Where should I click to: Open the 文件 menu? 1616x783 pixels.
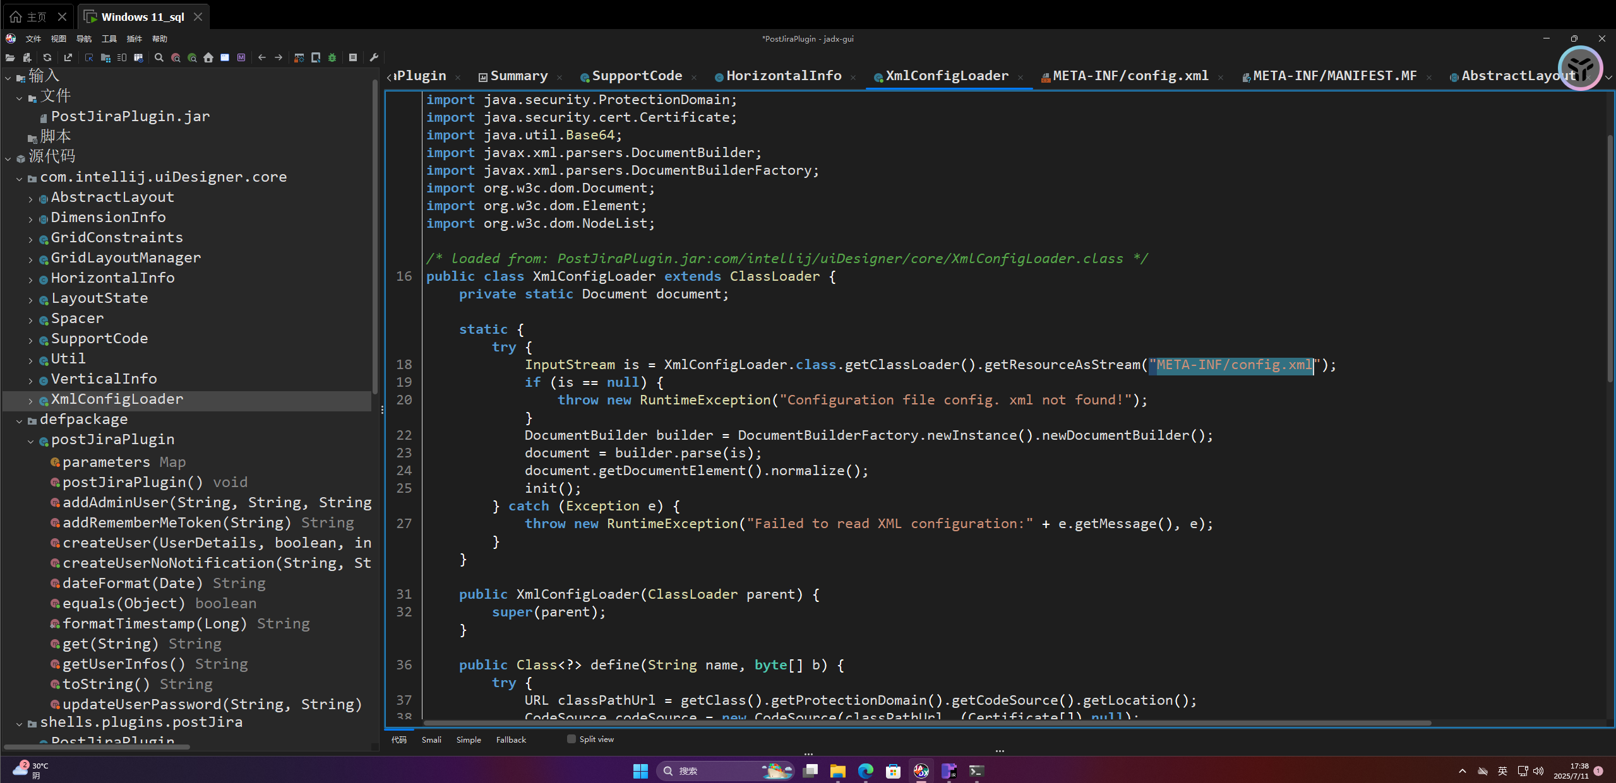33,38
